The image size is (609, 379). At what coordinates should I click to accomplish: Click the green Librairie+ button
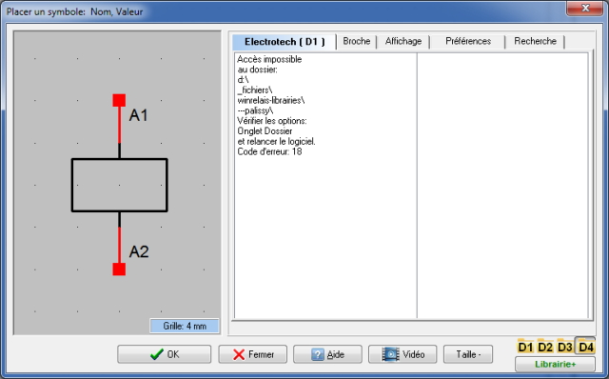(555, 364)
